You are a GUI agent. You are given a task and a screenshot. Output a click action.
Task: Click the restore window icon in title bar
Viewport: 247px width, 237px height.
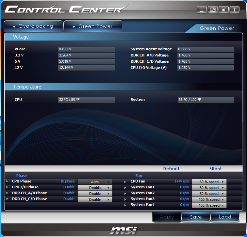coord(213,10)
